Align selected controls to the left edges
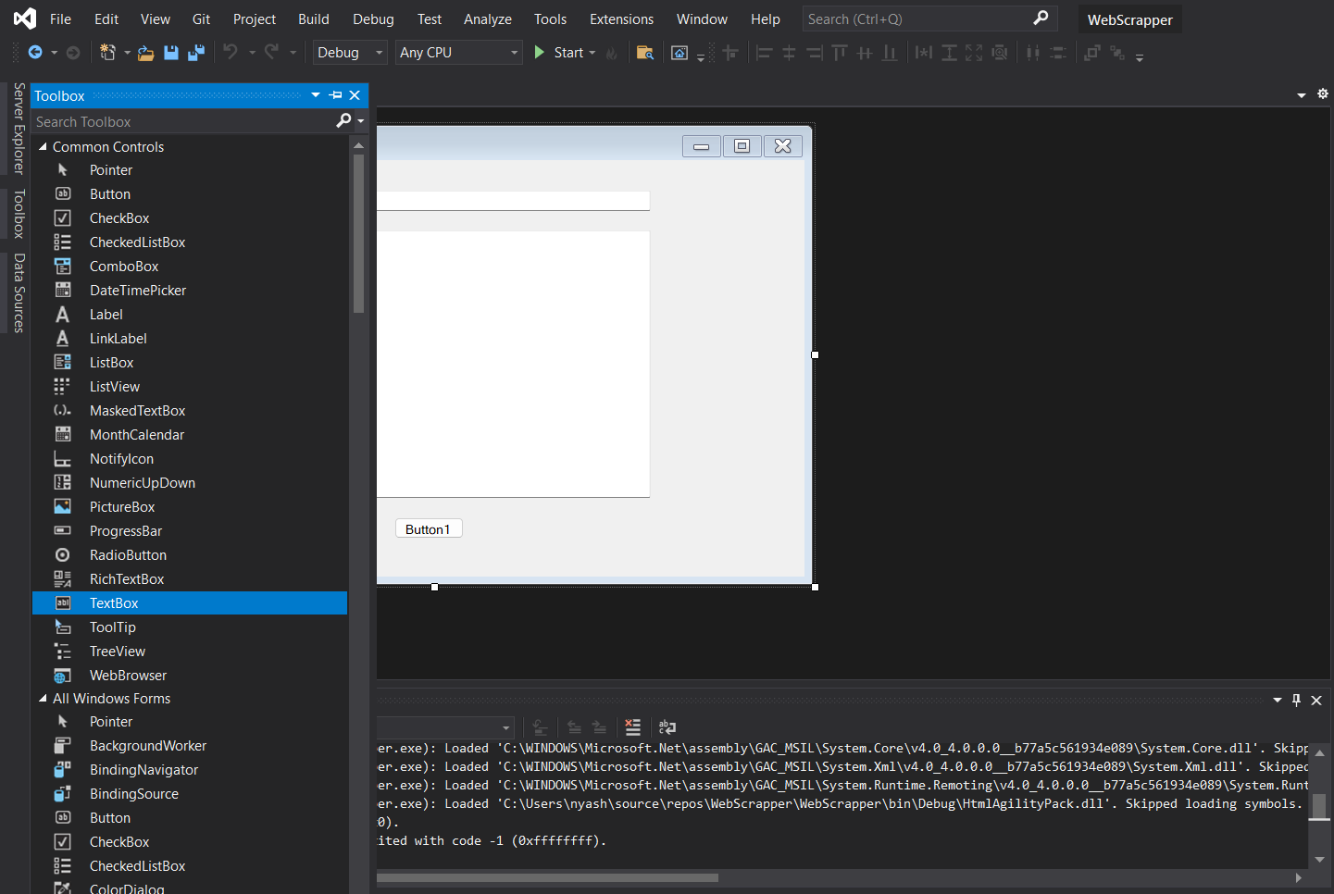This screenshot has width=1334, height=894. coord(764,53)
